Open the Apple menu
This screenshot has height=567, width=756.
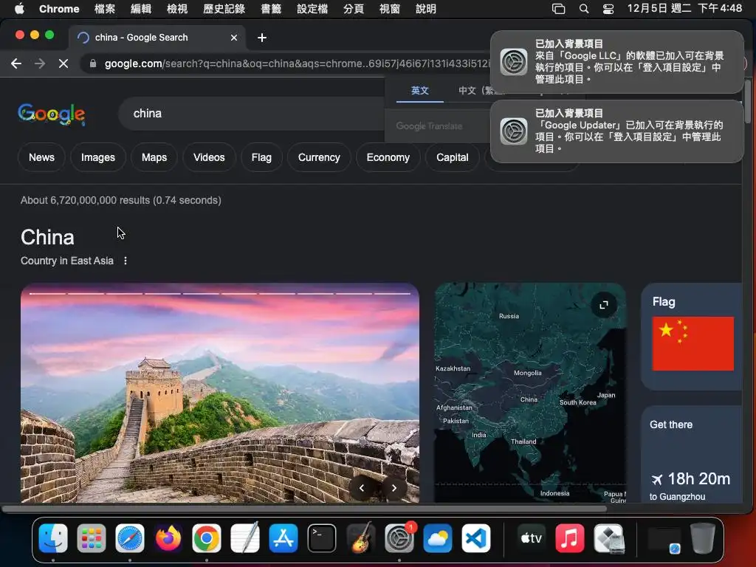click(x=19, y=9)
